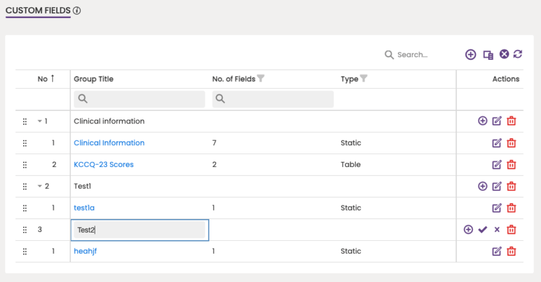Screen dimensions: 541x282
Task: Cancel the Test2 edit with the X
Action: click(x=497, y=230)
